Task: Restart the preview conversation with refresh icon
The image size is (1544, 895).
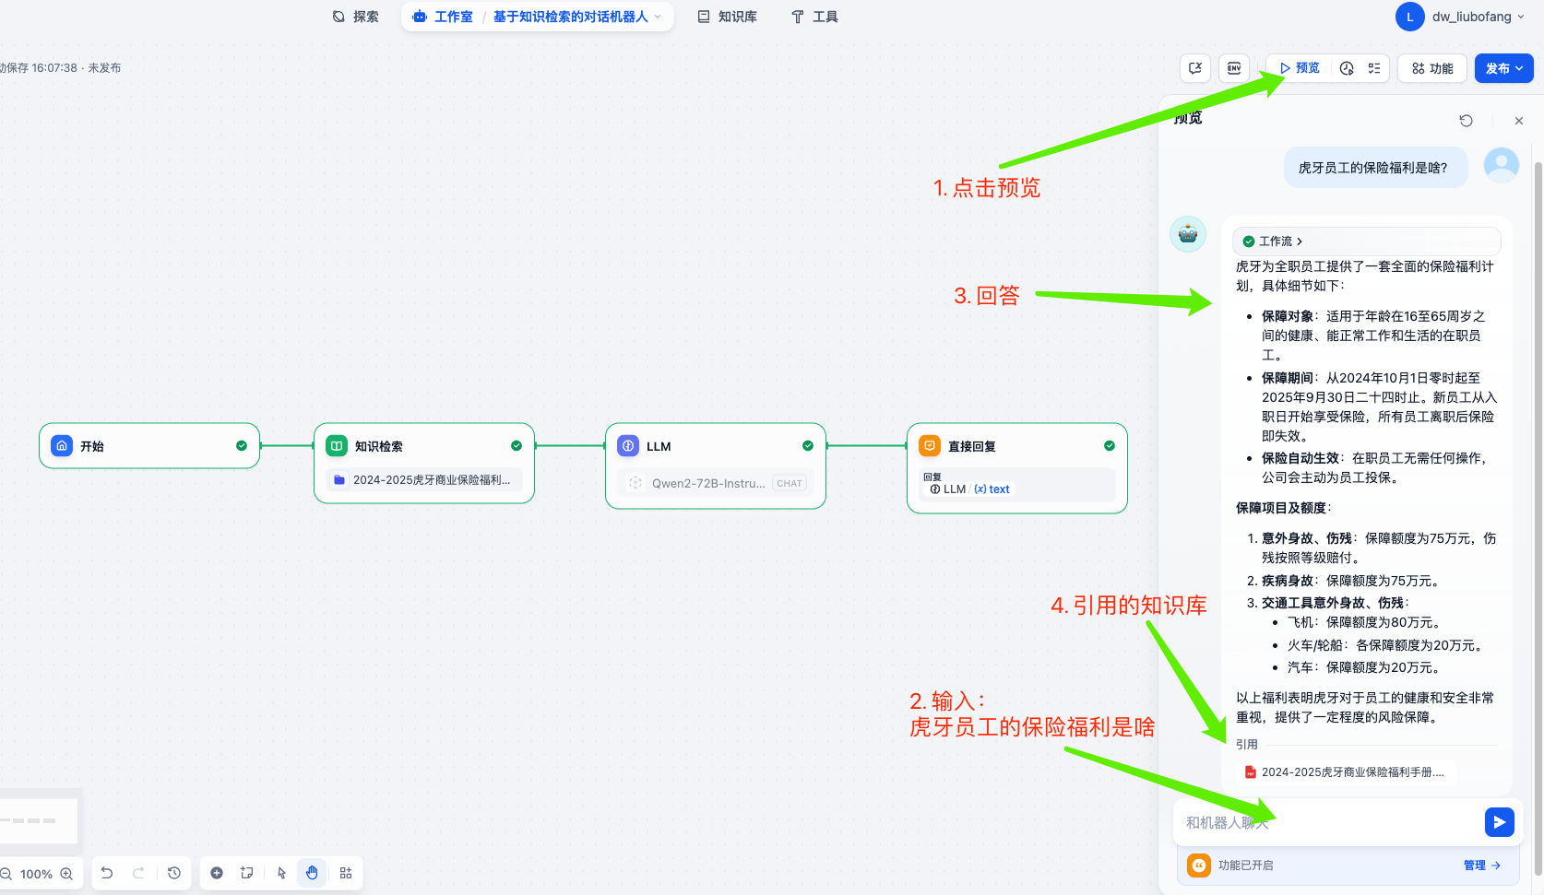Action: (1466, 121)
